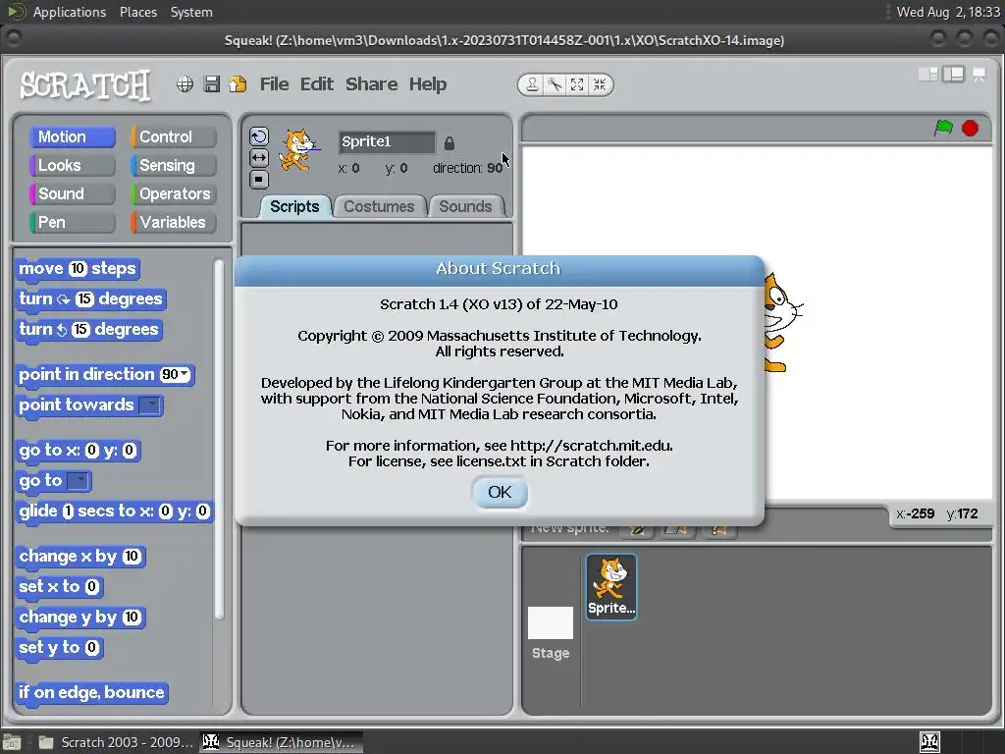This screenshot has height=754, width=1005.
Task: Click the change y by 10 block
Action: click(x=80, y=618)
